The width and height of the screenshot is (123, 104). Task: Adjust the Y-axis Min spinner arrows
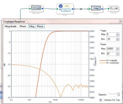click(118, 39)
